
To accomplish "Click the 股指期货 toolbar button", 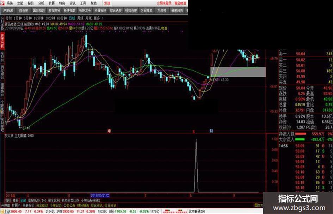I will (x=54, y=11).
